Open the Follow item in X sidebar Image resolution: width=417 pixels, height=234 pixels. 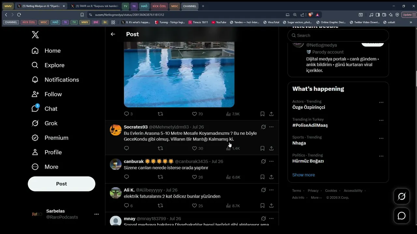[x=47, y=94]
